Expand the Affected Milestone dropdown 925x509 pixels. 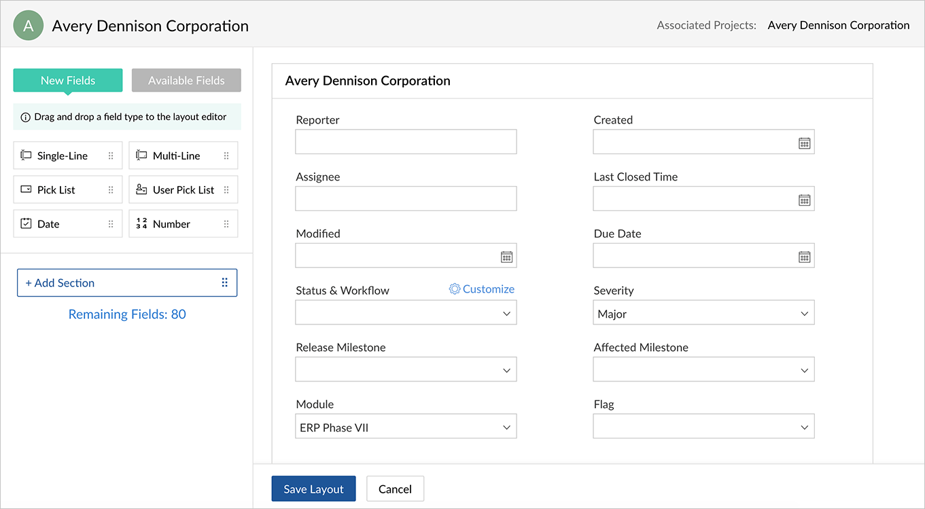pos(703,370)
